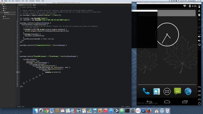This screenshot has width=203, height=114.
Task: Open Launchpad from the Dock
Action: click(41, 111)
